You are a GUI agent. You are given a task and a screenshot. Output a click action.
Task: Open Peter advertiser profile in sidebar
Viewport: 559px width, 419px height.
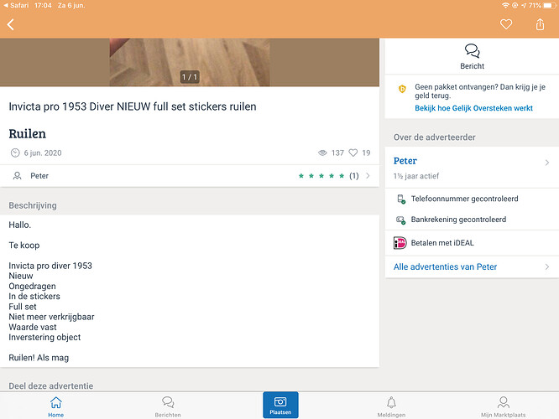point(472,168)
